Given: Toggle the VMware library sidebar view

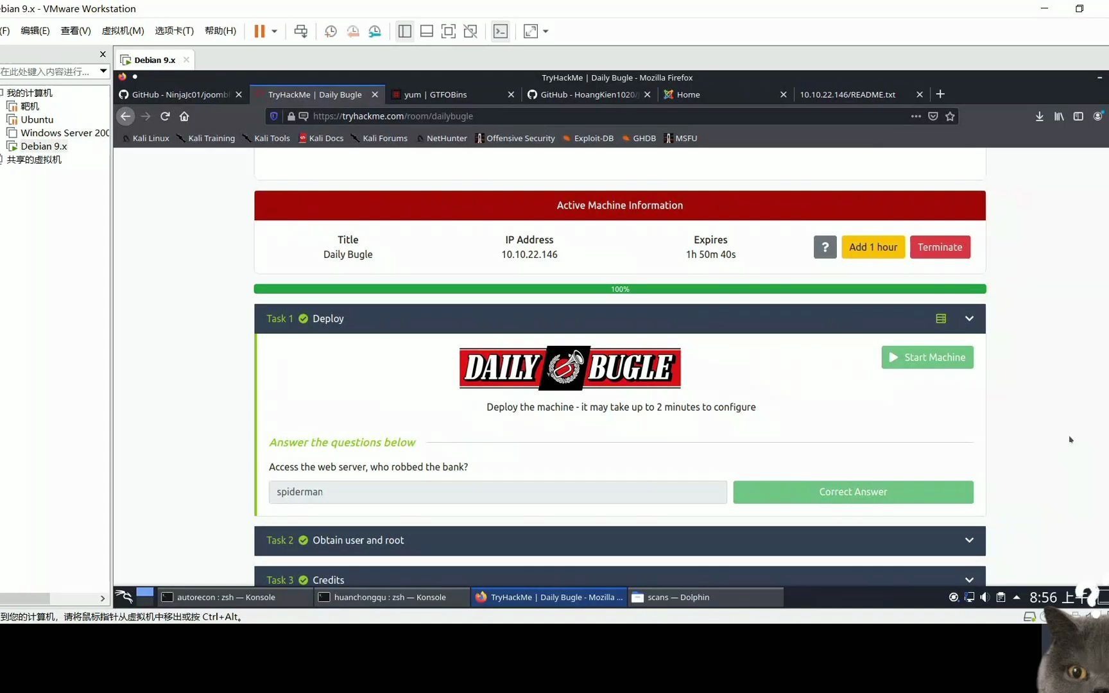Looking at the screenshot, I should click(x=405, y=31).
